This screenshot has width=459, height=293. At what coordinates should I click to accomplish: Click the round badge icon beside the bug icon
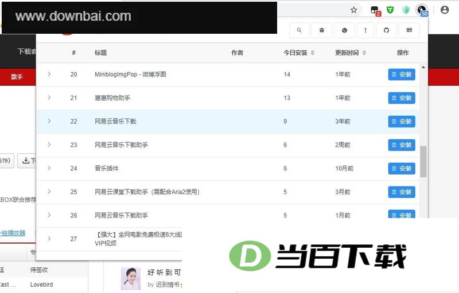[x=344, y=30]
